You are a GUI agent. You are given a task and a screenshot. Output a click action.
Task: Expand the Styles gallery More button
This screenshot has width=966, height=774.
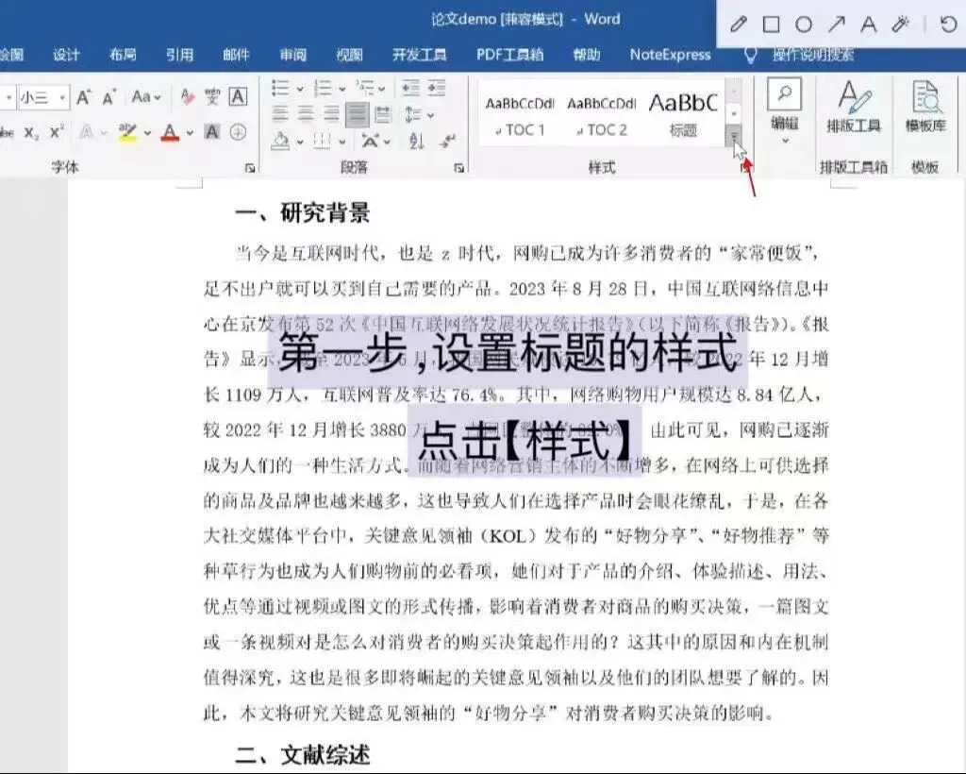pyautogui.click(x=734, y=137)
